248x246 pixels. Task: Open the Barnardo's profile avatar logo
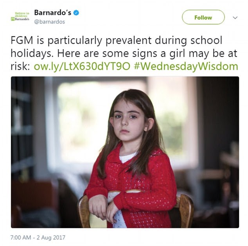coord(20,16)
